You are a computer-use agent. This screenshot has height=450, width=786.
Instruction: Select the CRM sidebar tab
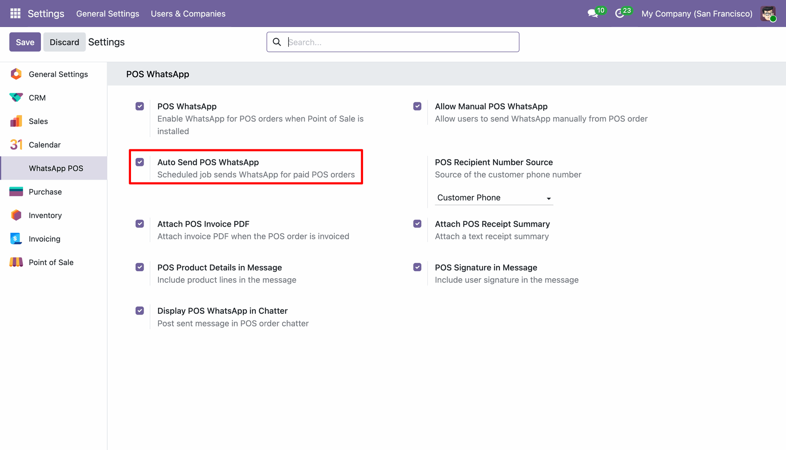pyautogui.click(x=54, y=98)
